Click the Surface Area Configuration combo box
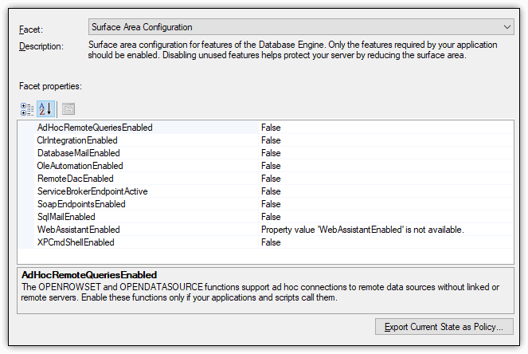528x354 pixels. click(301, 27)
